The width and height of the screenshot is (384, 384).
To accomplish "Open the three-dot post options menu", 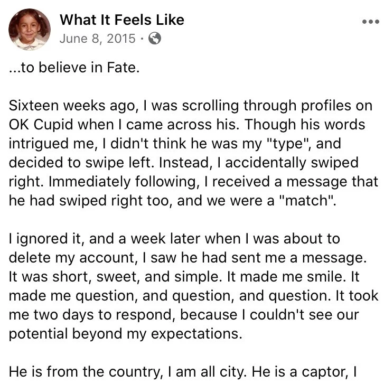I will coord(369,22).
